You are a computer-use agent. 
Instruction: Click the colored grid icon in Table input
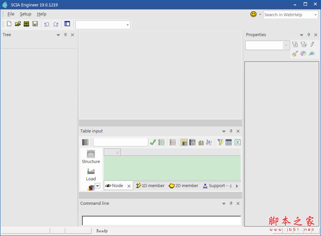pyautogui.click(x=85, y=142)
